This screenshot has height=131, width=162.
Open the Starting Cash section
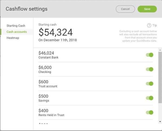pyautogui.click(x=16, y=26)
